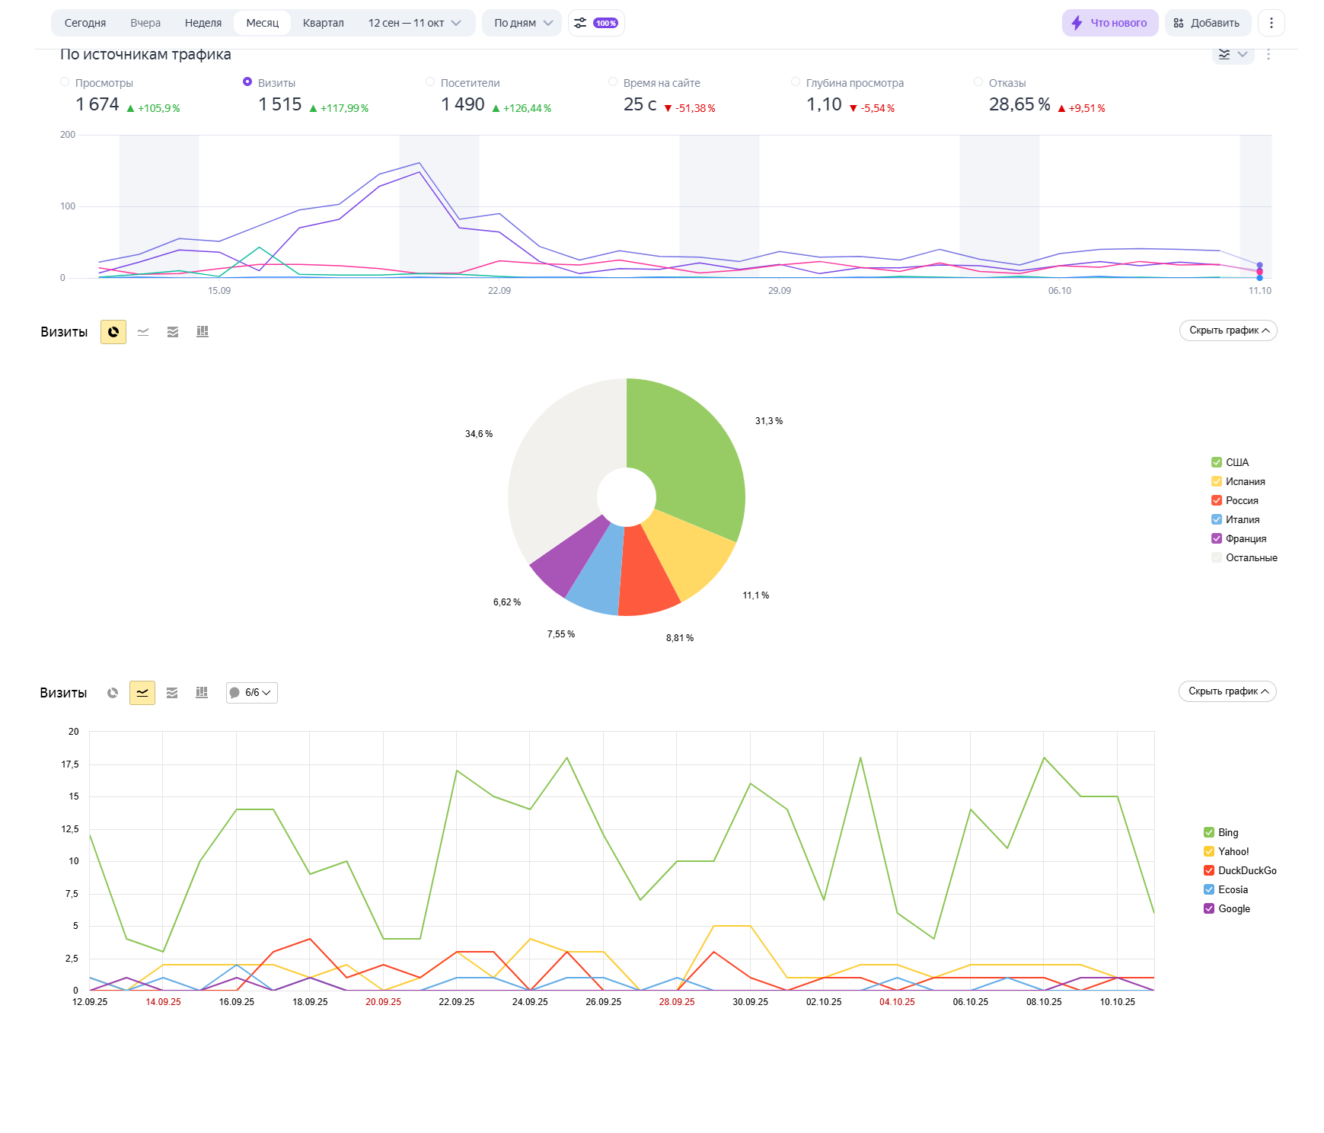Viewport: 1324px width, 1133px height.
Task: Switch period to Квартал
Action: coord(324,23)
